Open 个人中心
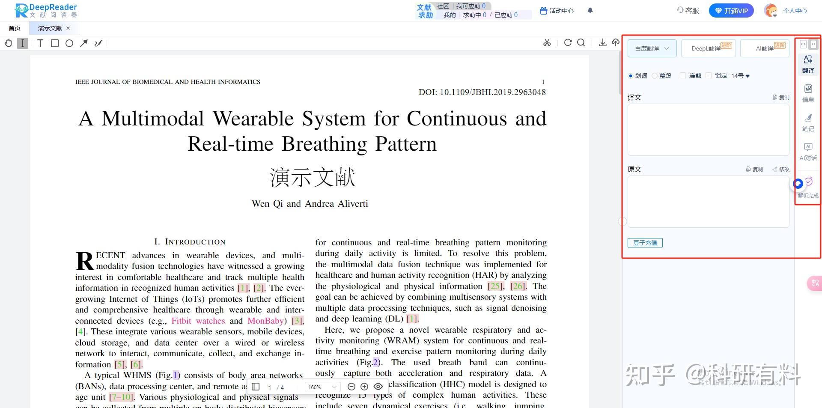This screenshot has height=408, width=822. click(795, 11)
